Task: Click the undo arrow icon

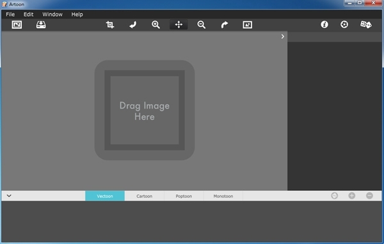Action: coord(132,25)
